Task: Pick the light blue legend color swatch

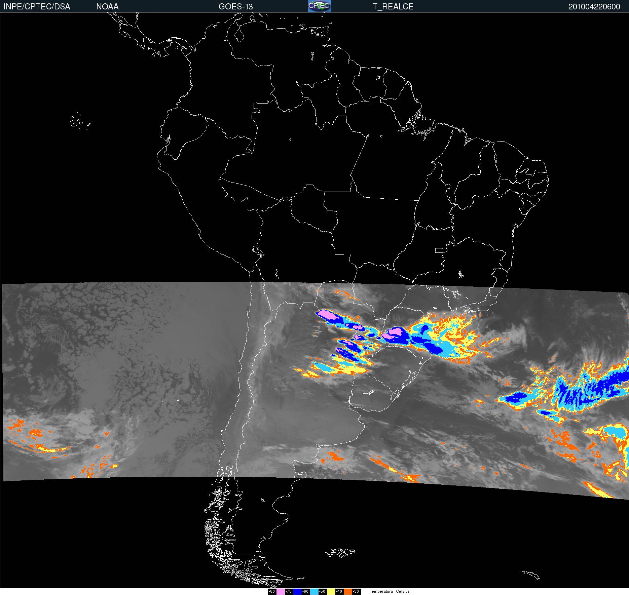Action: (x=314, y=592)
